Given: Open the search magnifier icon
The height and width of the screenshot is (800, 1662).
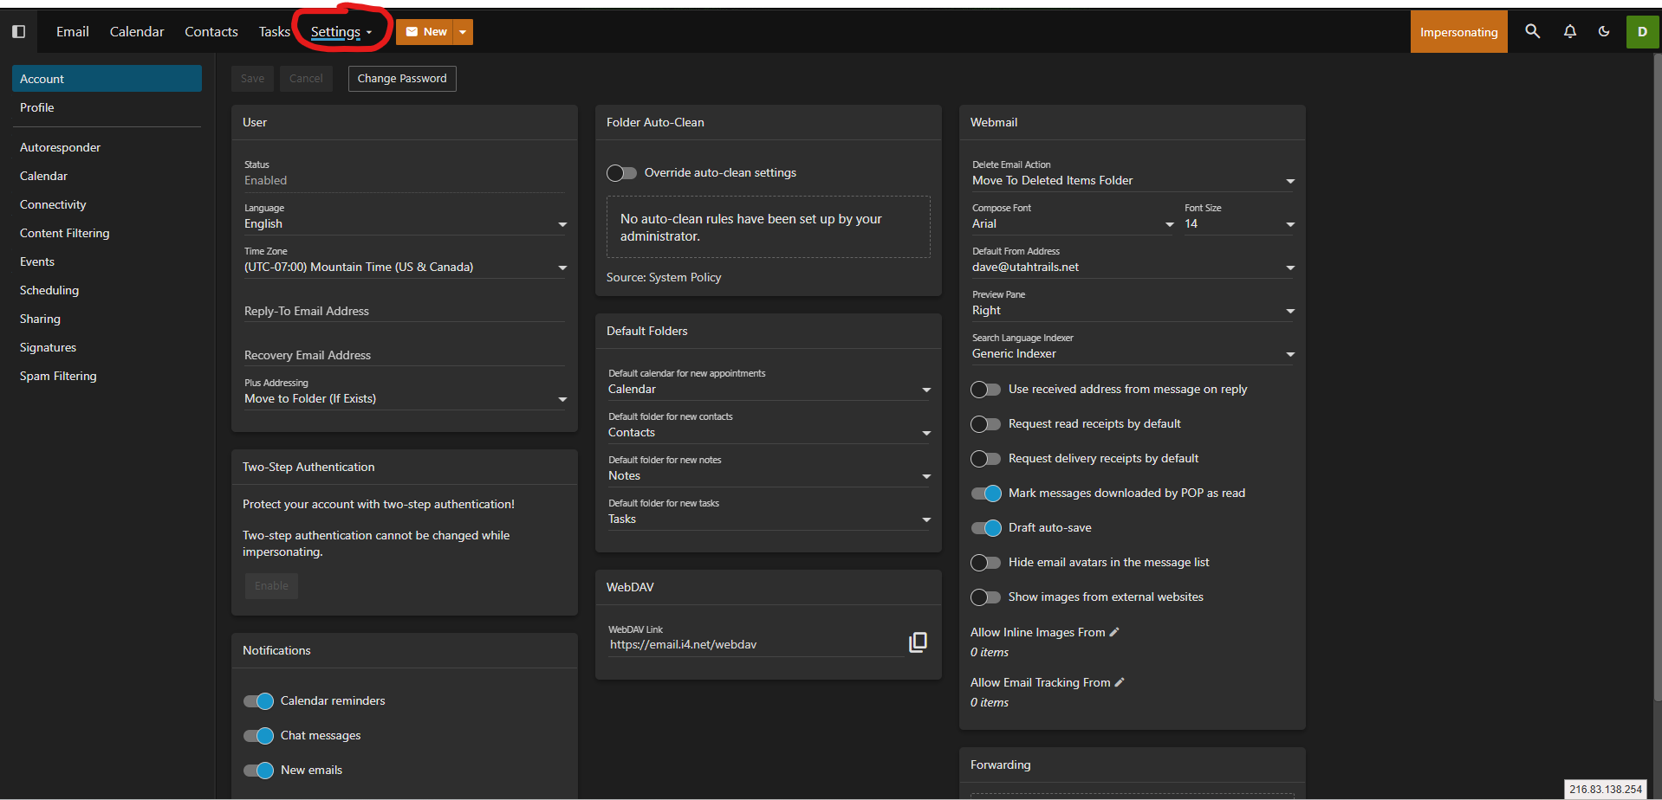Looking at the screenshot, I should pyautogui.click(x=1532, y=32).
